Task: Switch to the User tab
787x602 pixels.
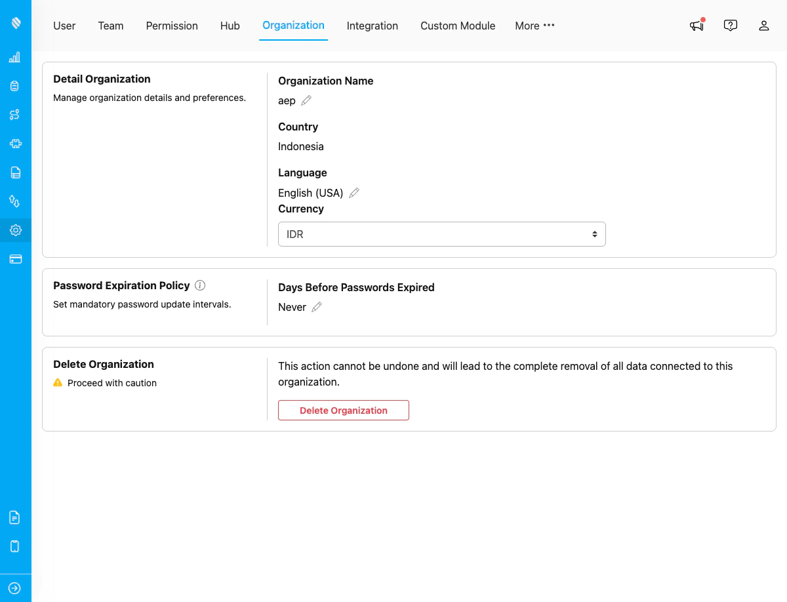Action: click(64, 26)
